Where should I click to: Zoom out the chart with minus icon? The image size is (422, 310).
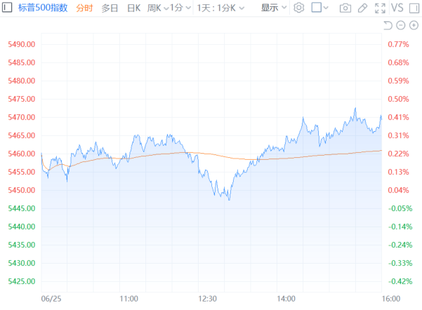(x=401, y=25)
